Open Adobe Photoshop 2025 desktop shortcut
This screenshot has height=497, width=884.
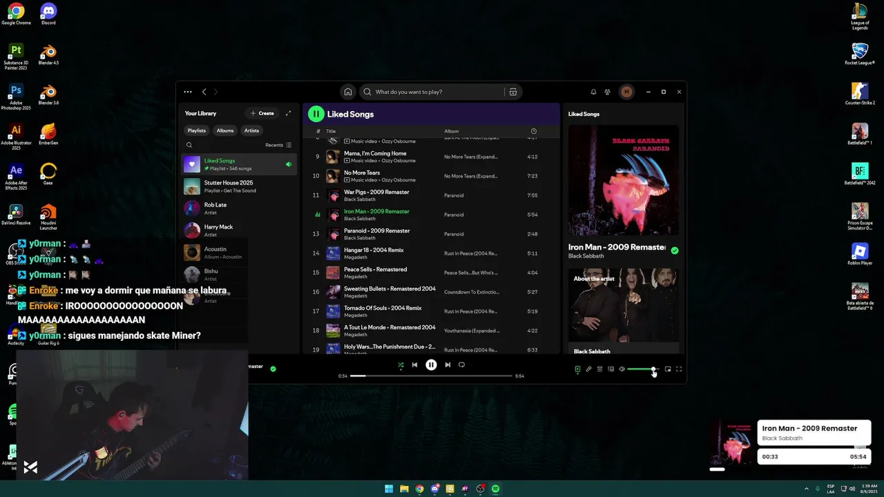pos(16,97)
